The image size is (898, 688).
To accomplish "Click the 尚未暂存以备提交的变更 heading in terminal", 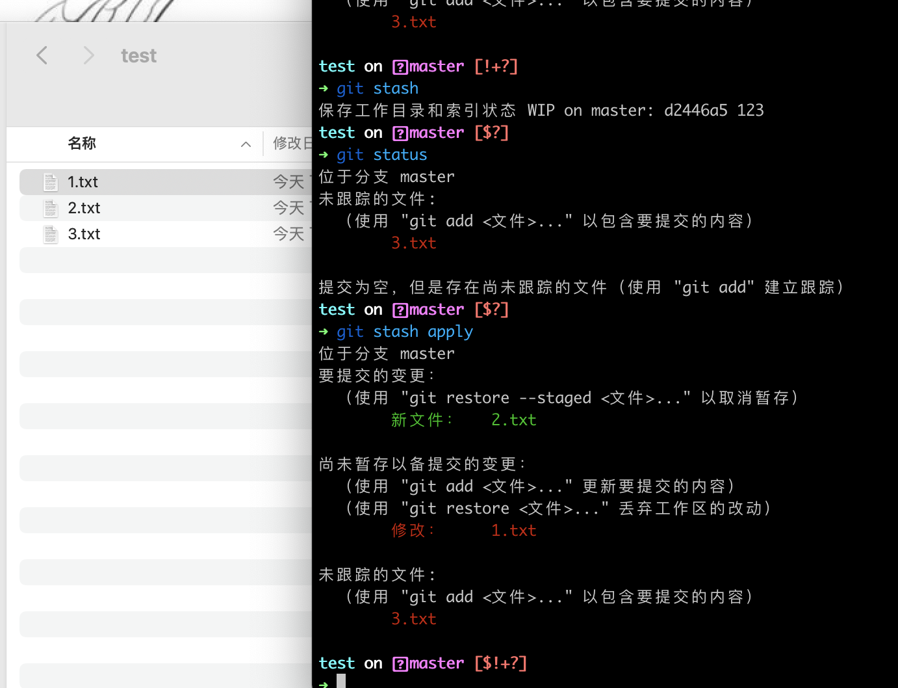I will pyautogui.click(x=422, y=464).
